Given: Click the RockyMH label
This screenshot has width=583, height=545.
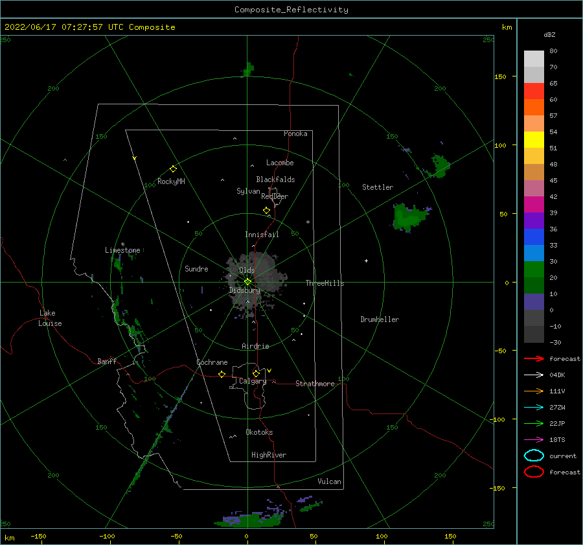Looking at the screenshot, I should pyautogui.click(x=171, y=181).
